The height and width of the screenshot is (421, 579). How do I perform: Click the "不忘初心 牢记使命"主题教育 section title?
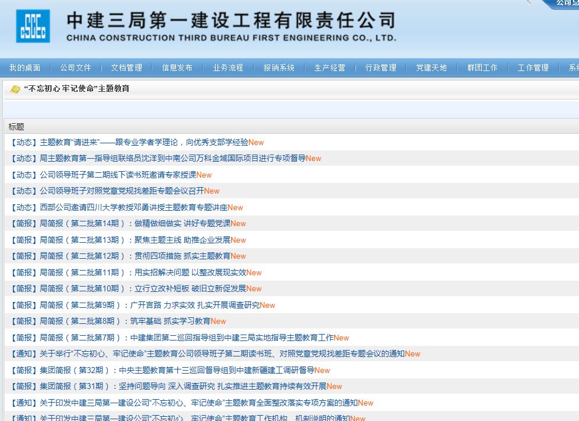pyautogui.click(x=77, y=89)
